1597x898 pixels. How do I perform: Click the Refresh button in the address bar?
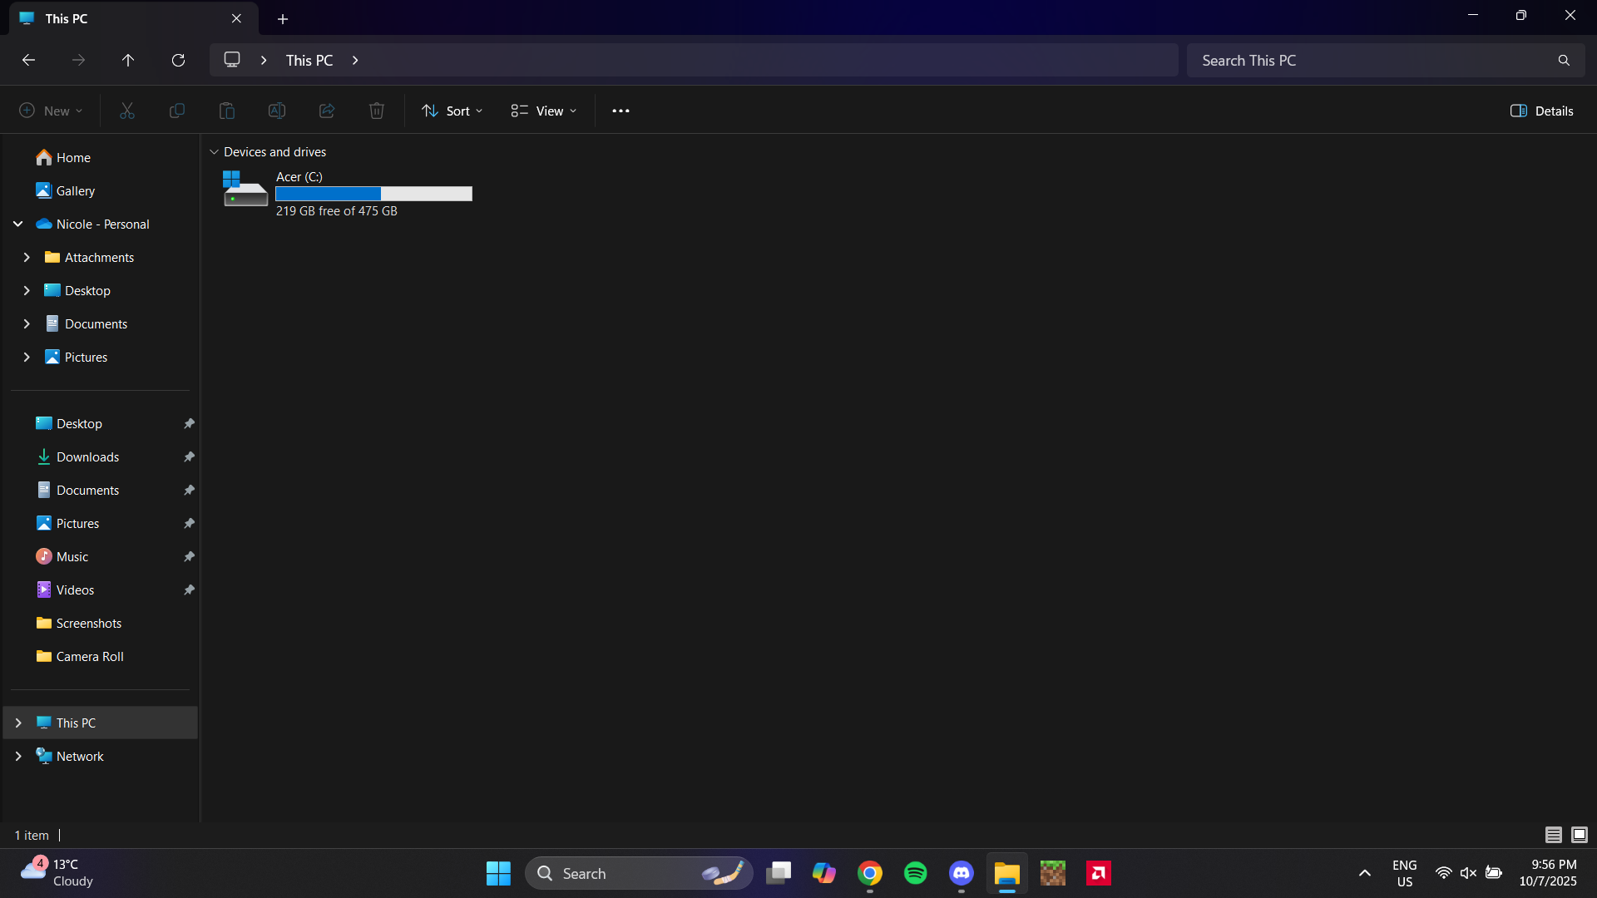178,60
